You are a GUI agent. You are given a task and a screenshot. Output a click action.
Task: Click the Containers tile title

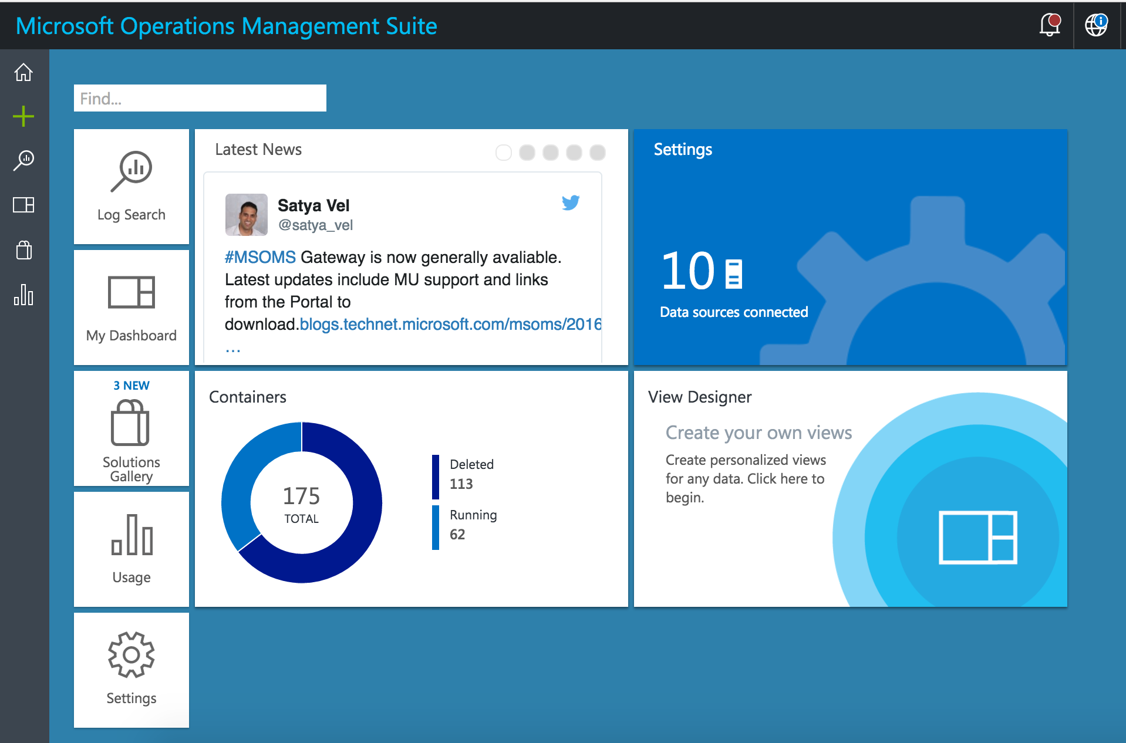click(x=248, y=397)
